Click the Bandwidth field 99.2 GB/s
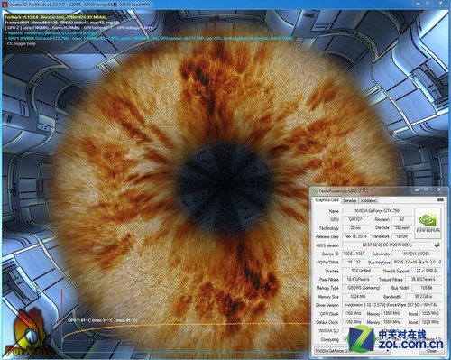 click(423, 297)
